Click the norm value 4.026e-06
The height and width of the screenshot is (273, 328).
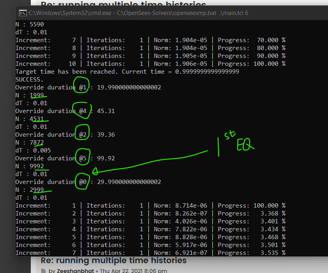(x=191, y=221)
